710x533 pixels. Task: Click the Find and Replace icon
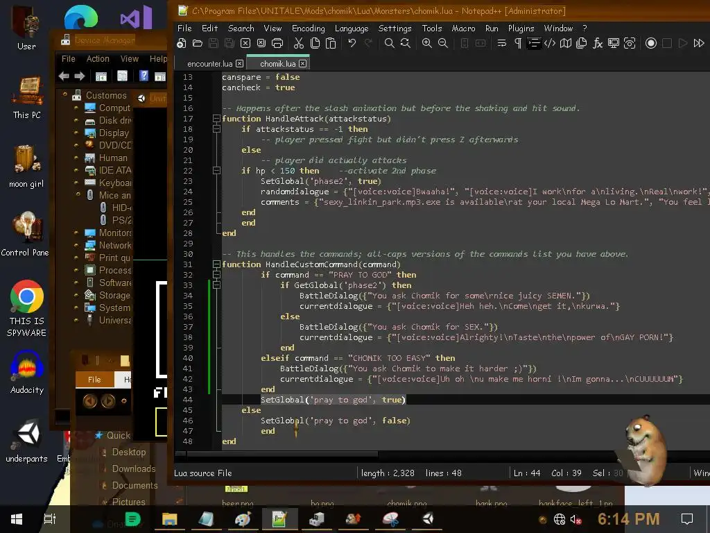click(x=405, y=43)
